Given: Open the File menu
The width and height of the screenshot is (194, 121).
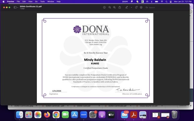Looking at the screenshot, I should point(18,2).
